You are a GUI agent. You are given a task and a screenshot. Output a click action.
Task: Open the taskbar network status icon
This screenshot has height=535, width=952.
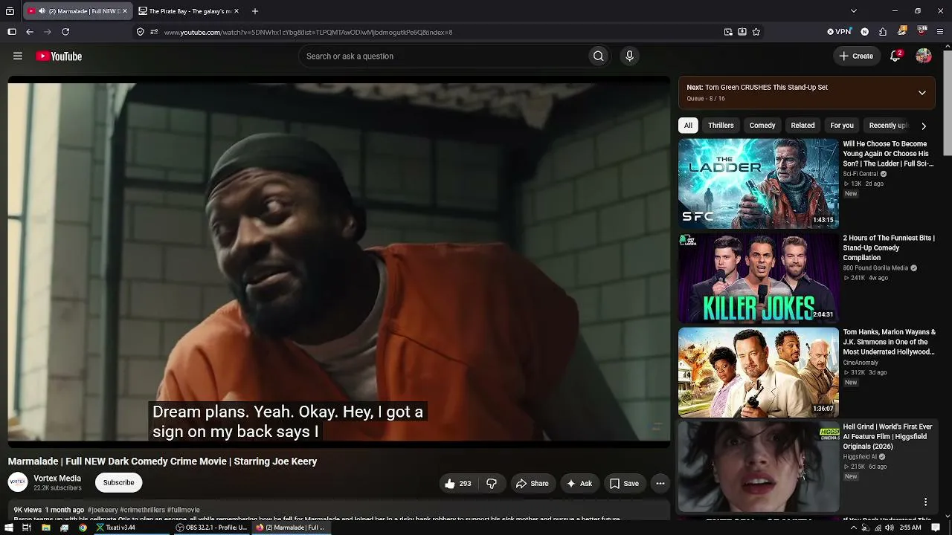click(878, 528)
